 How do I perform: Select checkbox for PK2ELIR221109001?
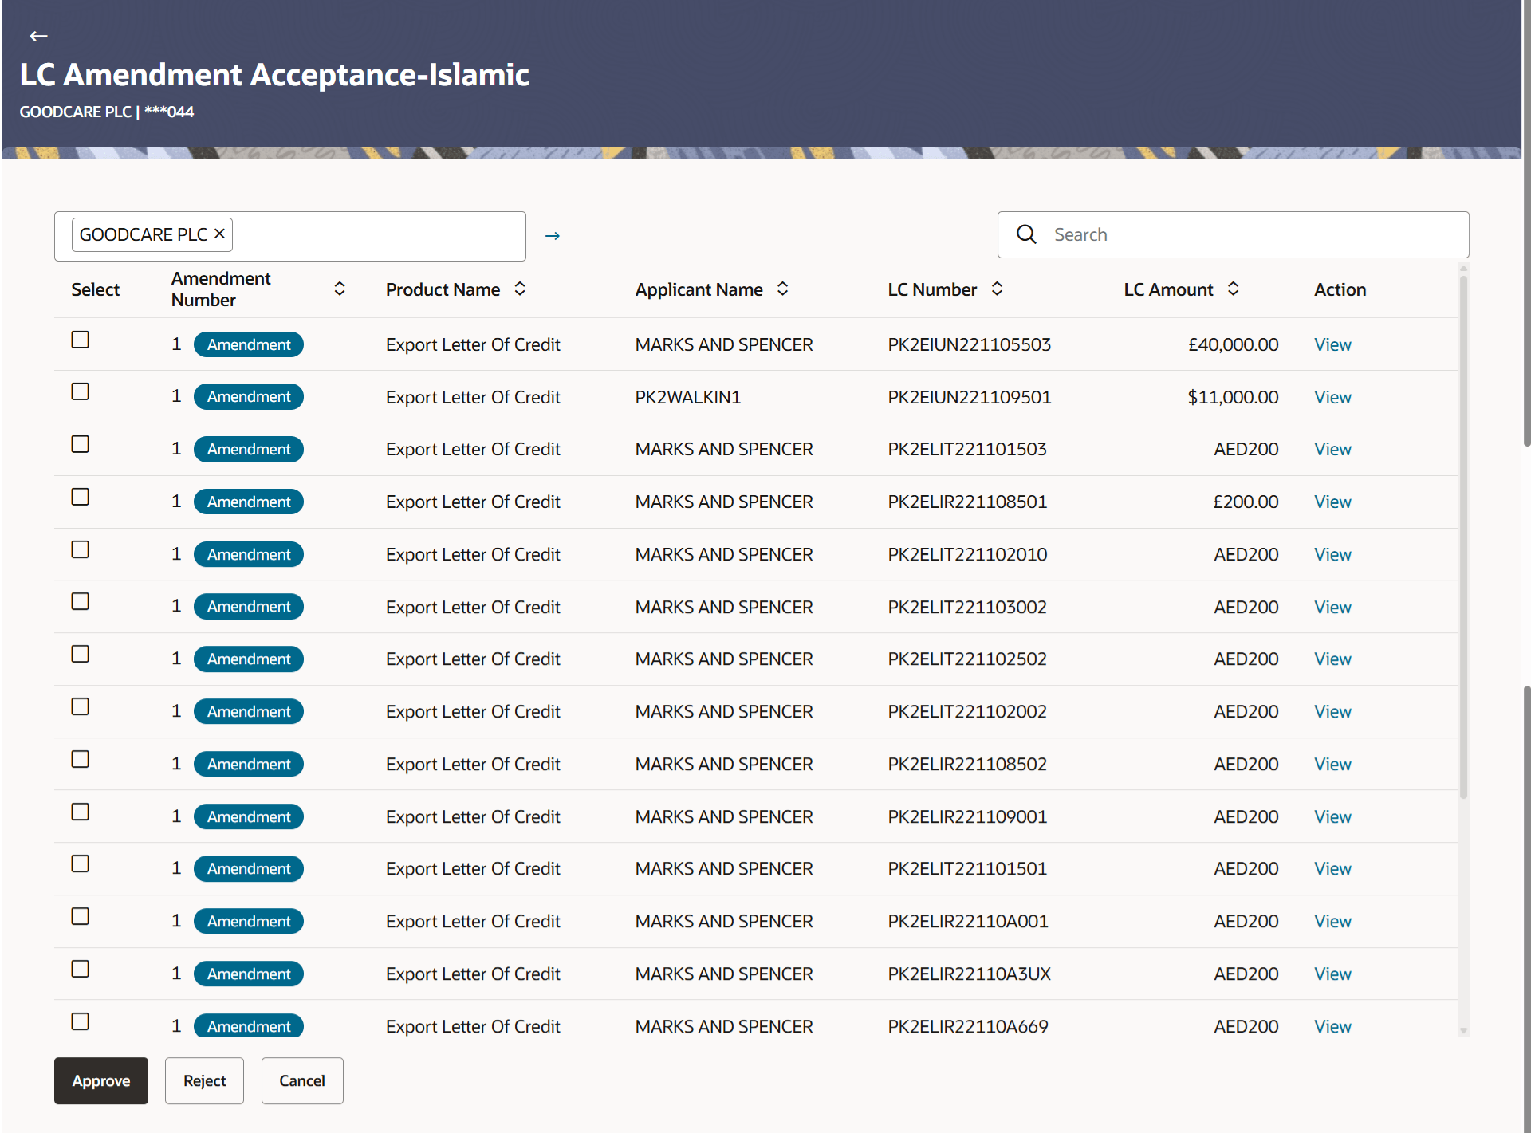(x=80, y=812)
